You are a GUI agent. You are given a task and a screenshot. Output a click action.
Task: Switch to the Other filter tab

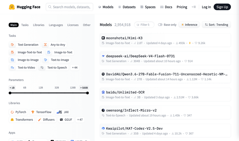pos(87,25)
